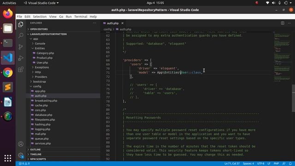Open the View menu
Screen dimensions: 295x166
pyautogui.click(x=53, y=17)
